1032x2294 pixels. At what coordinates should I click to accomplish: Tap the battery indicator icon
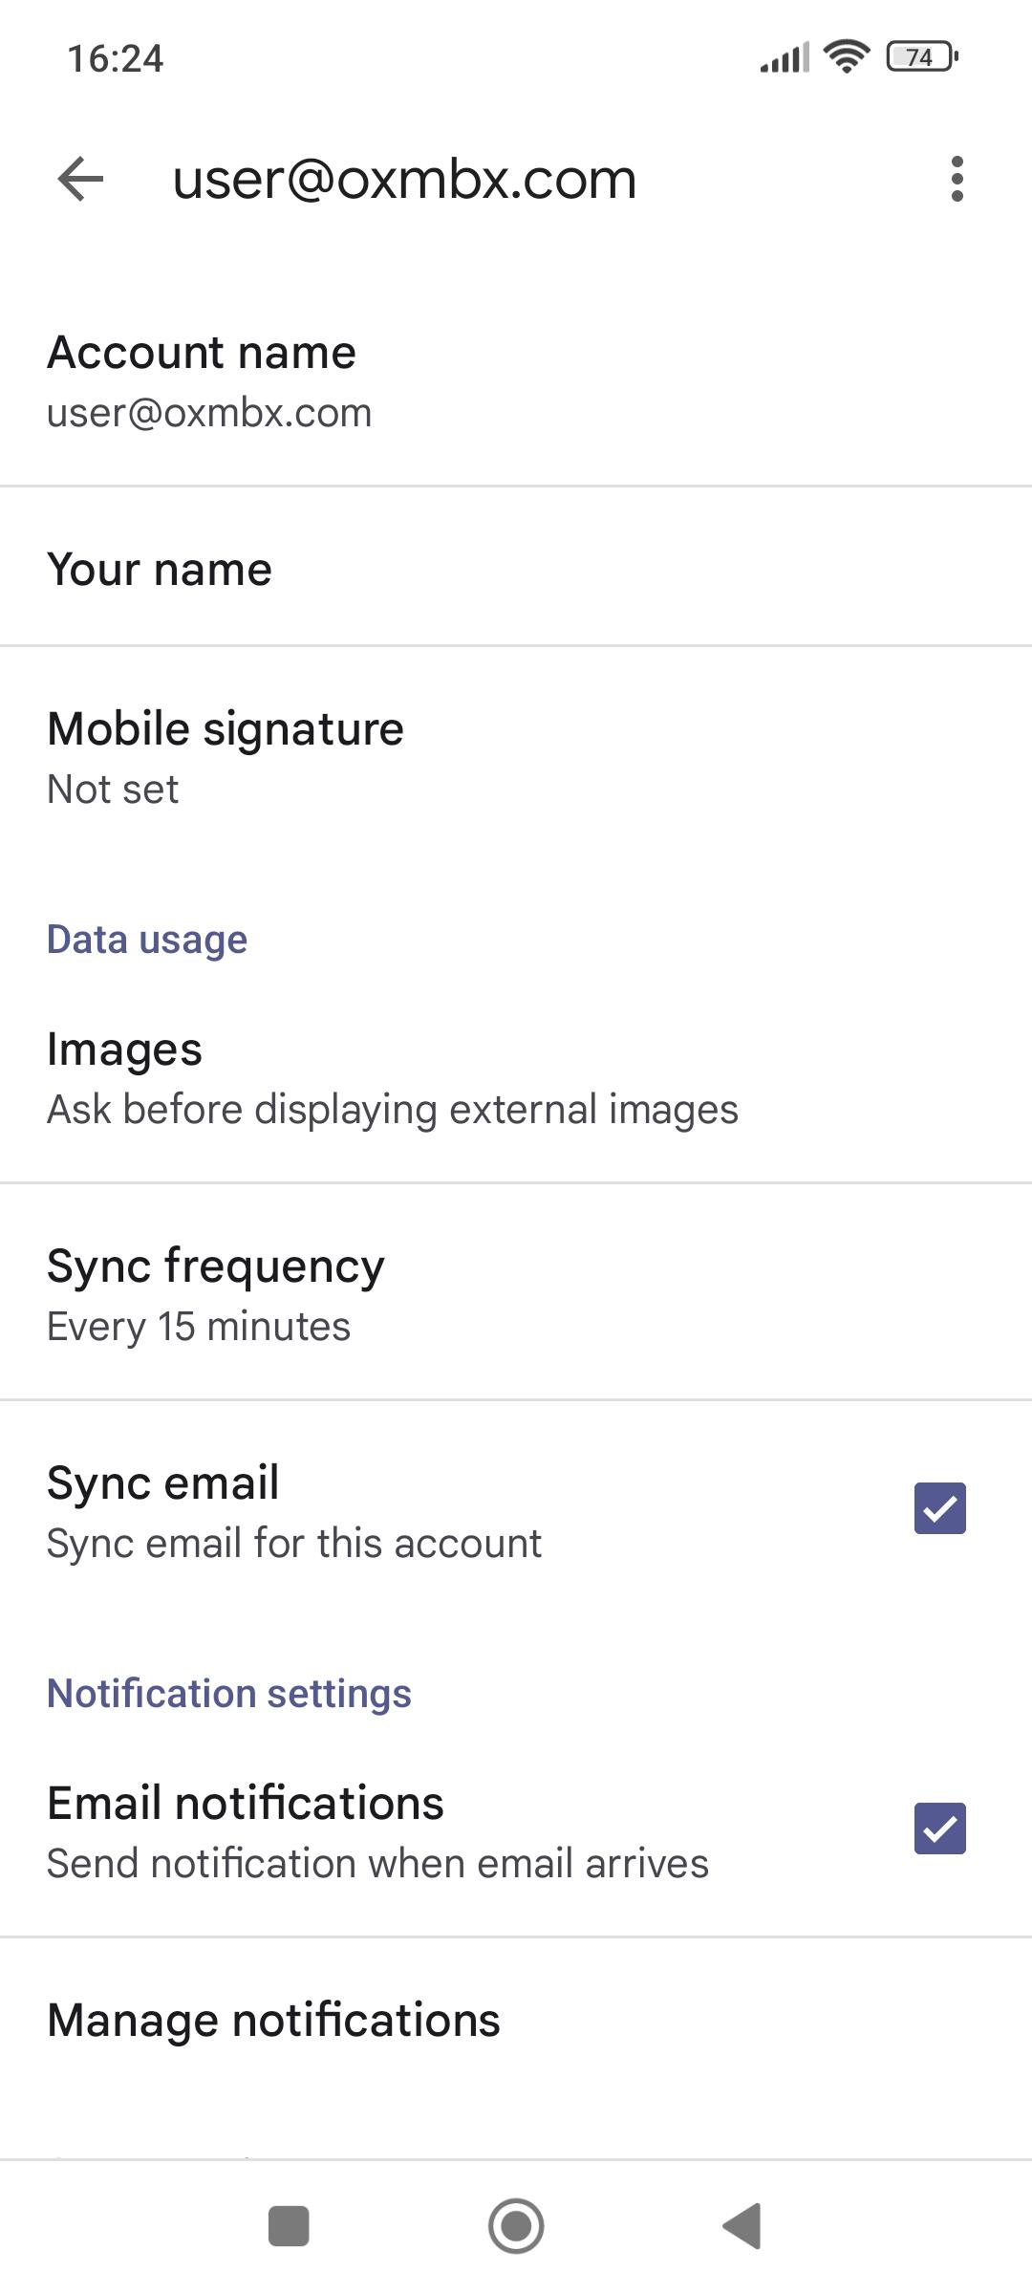[922, 57]
